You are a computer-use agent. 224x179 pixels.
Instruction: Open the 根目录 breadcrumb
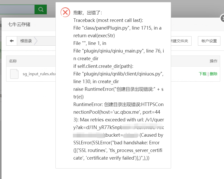[26, 41]
